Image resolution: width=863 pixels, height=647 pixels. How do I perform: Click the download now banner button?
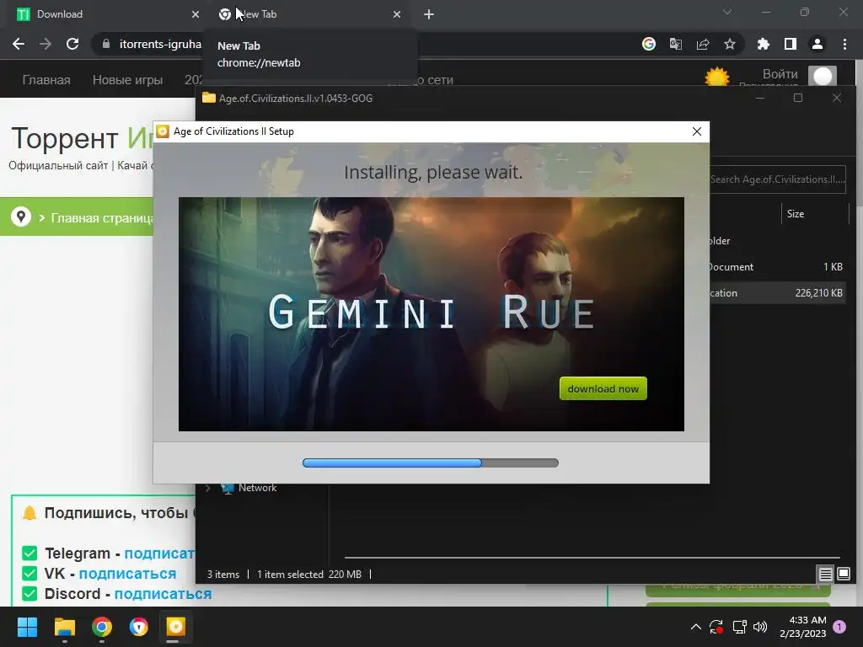[x=603, y=388]
